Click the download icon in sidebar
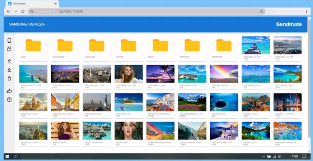This screenshot has width=313, height=161. [9, 70]
